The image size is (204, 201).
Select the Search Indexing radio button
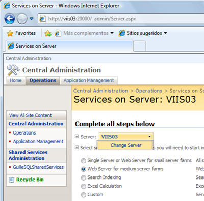(x=83, y=177)
